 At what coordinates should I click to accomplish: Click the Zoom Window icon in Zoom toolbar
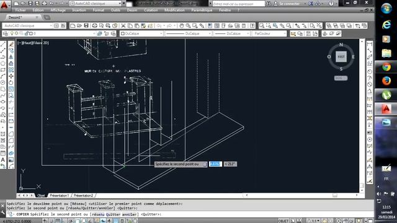[x=262, y=25]
